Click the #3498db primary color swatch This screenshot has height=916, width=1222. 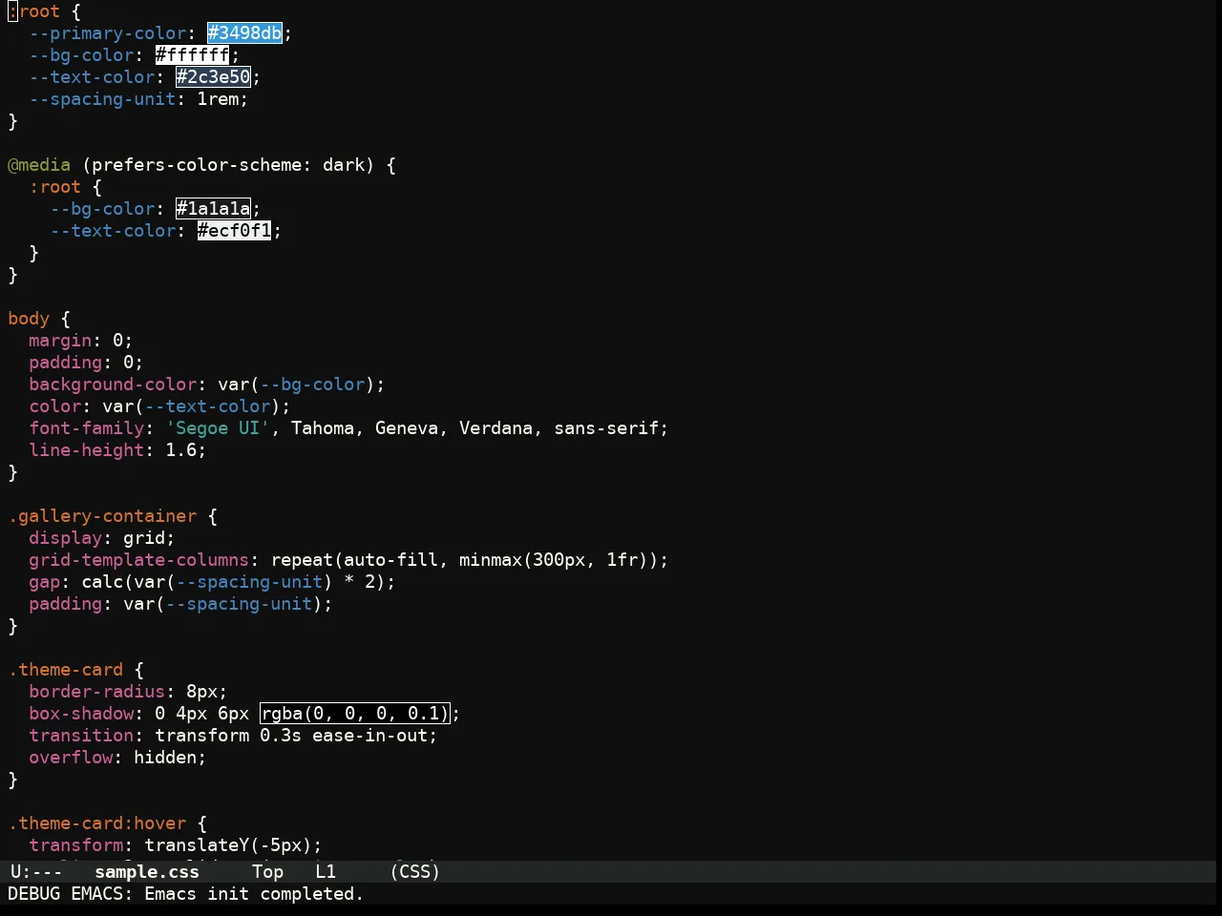[245, 33]
